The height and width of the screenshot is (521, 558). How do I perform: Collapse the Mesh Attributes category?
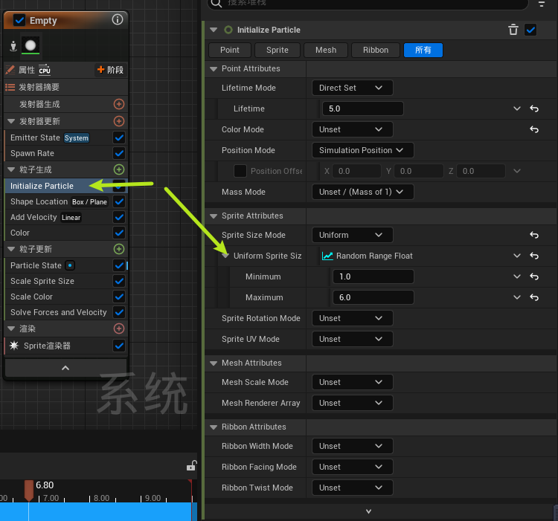[214, 363]
